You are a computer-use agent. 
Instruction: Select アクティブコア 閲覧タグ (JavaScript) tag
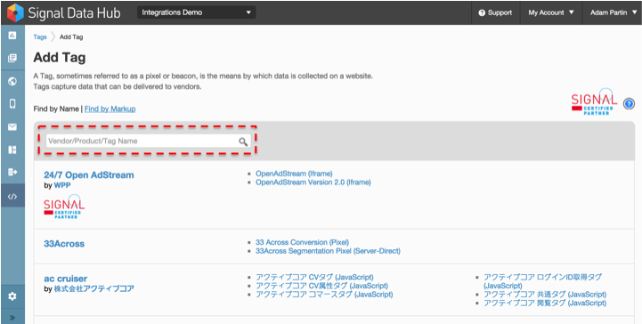tap(545, 304)
